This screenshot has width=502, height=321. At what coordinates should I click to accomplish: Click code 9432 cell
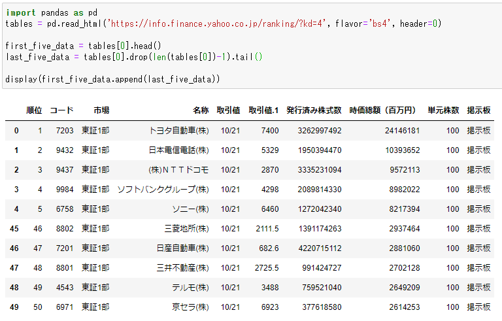click(x=65, y=150)
